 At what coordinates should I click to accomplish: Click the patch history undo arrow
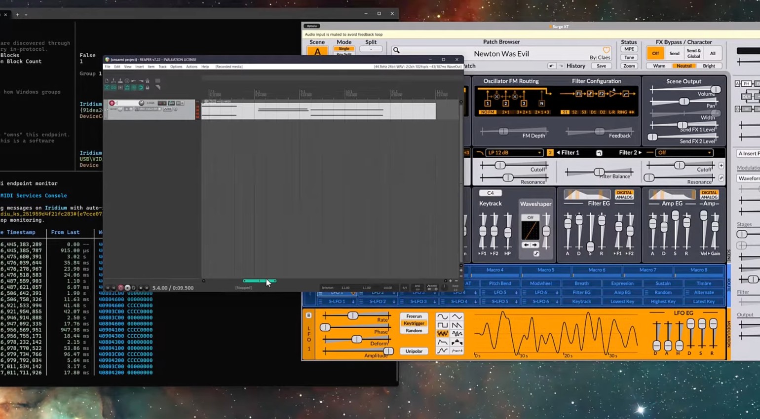tap(551, 66)
